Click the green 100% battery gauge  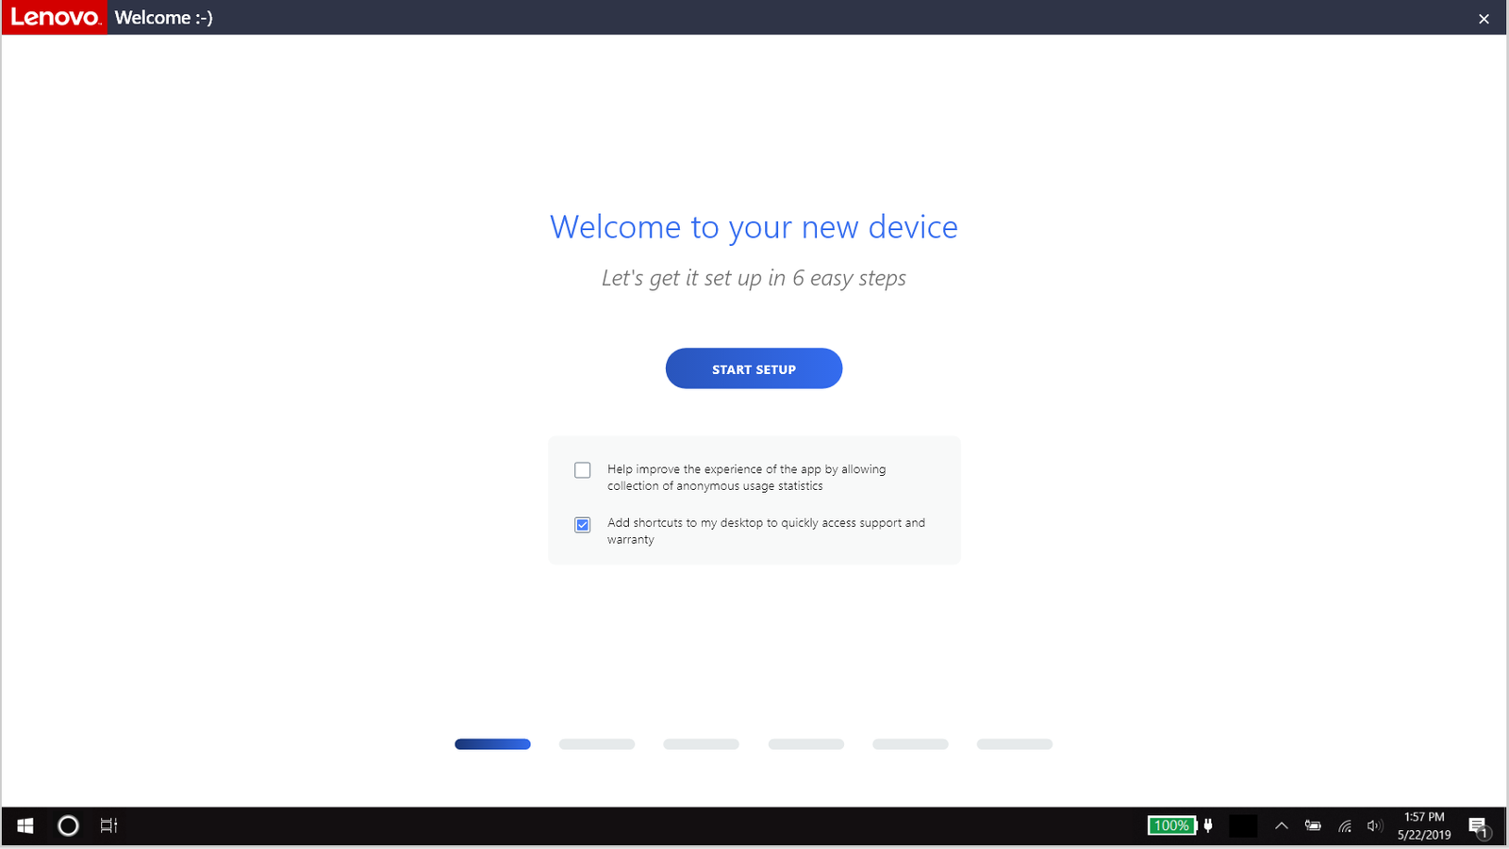coord(1171,825)
